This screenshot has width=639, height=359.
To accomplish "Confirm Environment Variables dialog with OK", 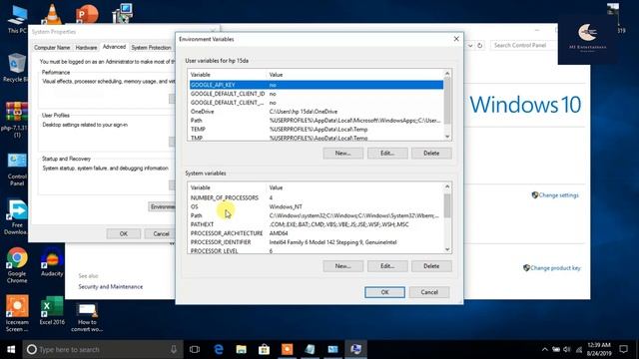I will pyautogui.click(x=384, y=292).
